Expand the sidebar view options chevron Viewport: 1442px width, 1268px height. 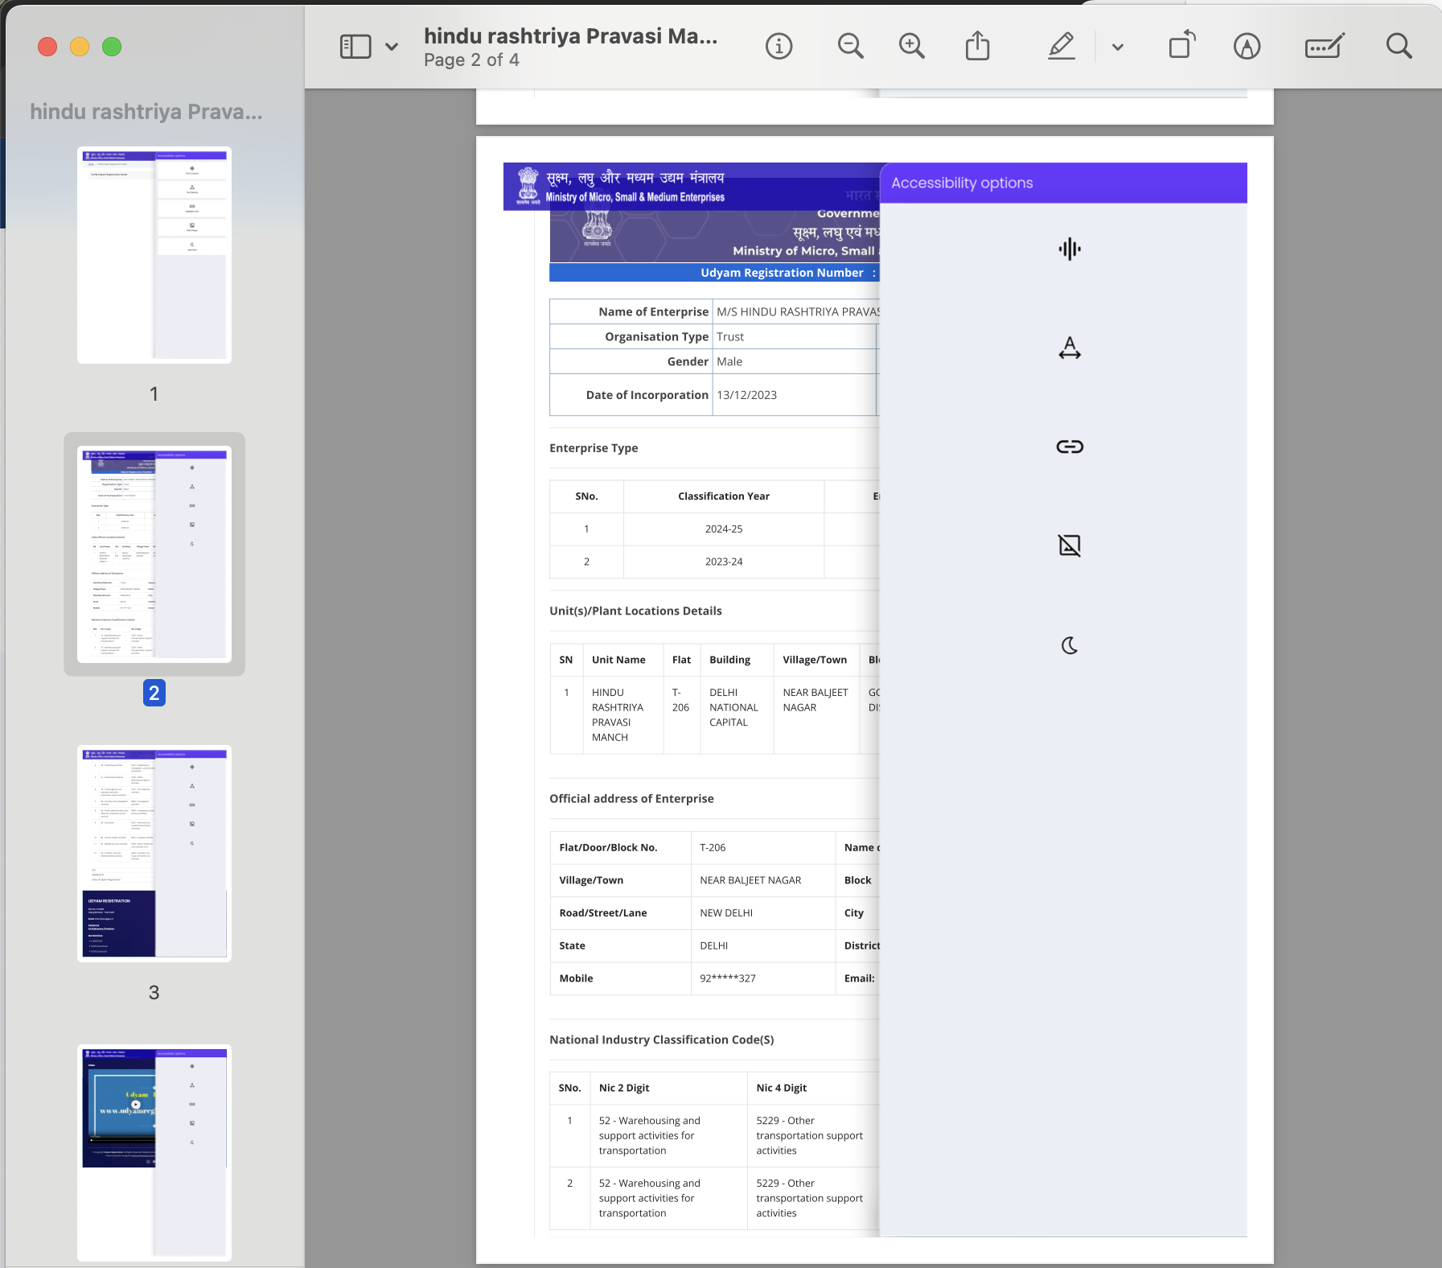(392, 47)
